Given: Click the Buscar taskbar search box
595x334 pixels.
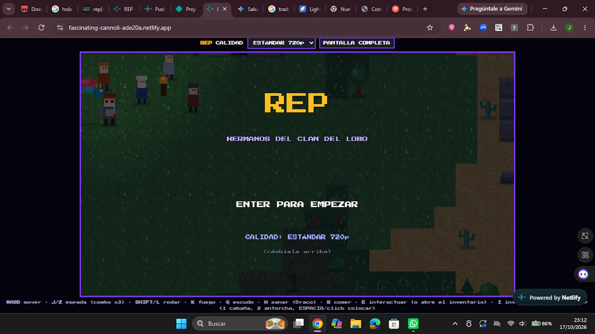Looking at the screenshot, I should tap(240, 324).
